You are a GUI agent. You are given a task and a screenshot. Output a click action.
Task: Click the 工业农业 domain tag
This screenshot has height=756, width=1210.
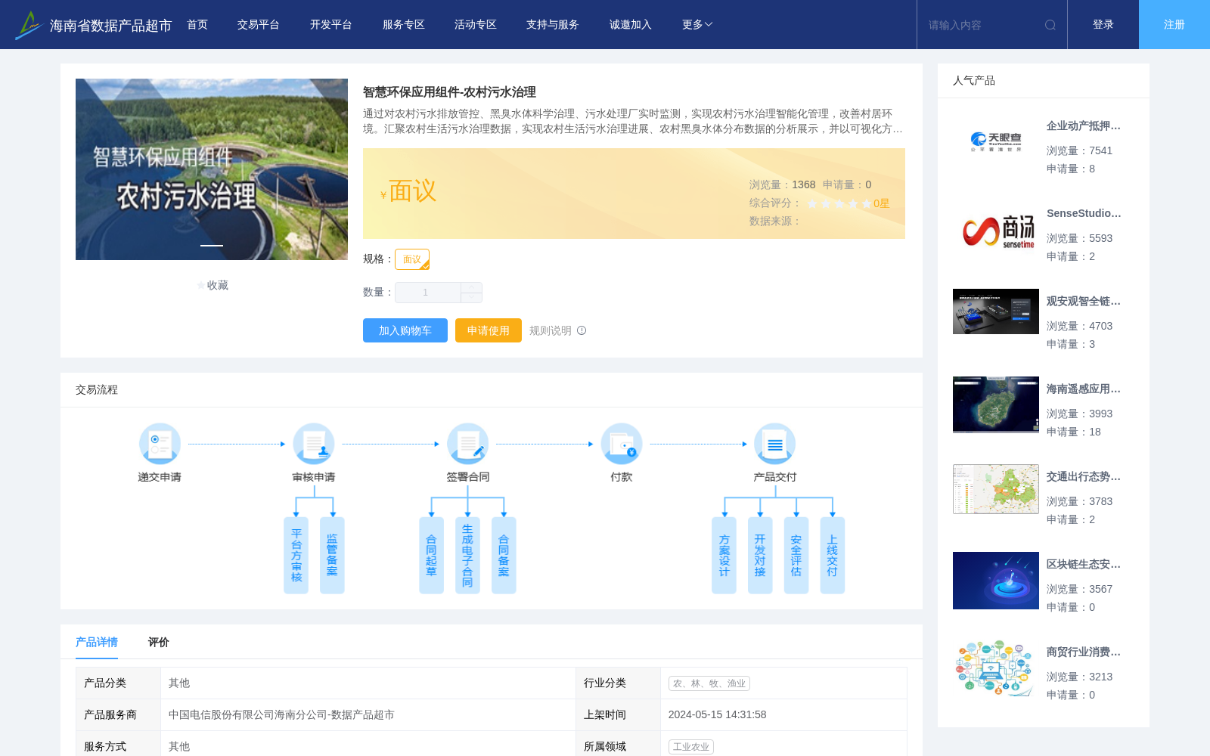tap(691, 747)
